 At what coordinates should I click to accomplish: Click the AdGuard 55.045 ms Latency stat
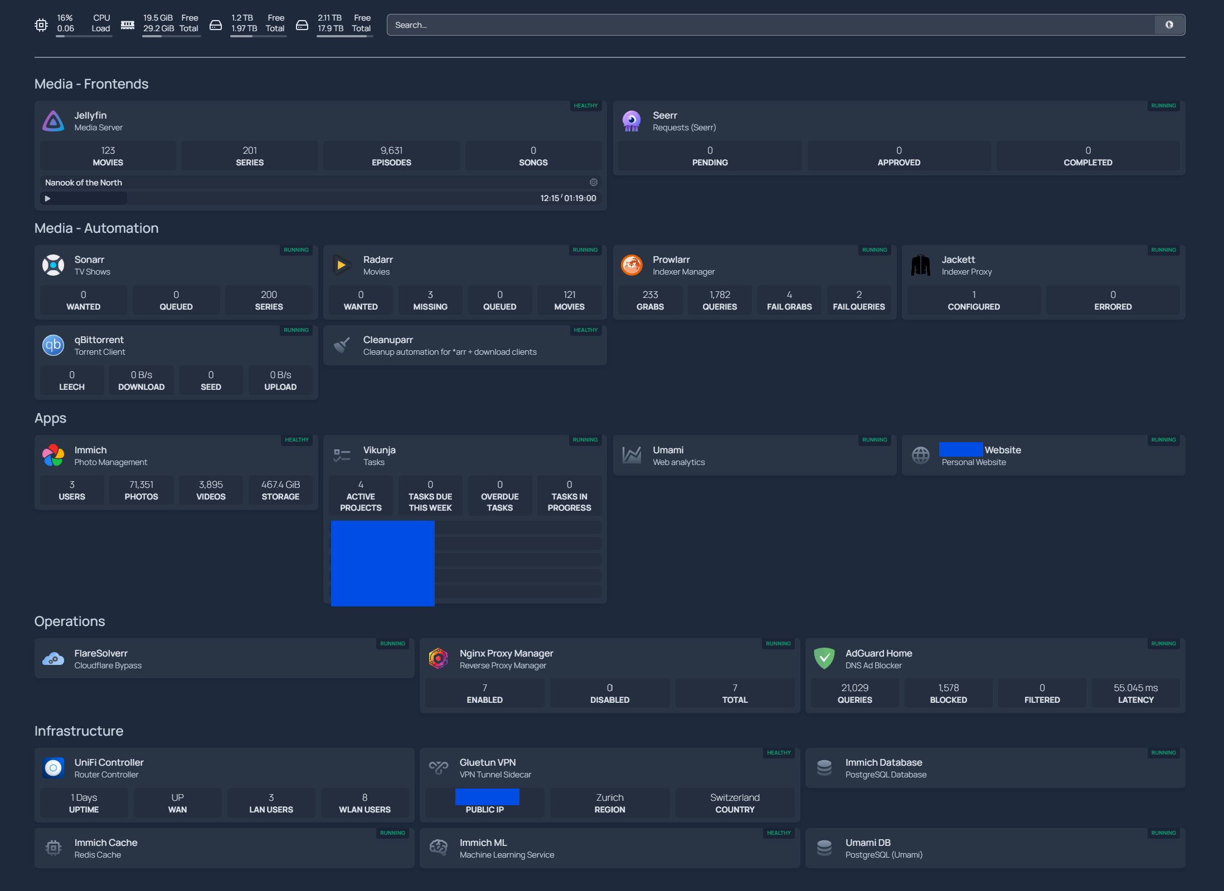(1135, 693)
